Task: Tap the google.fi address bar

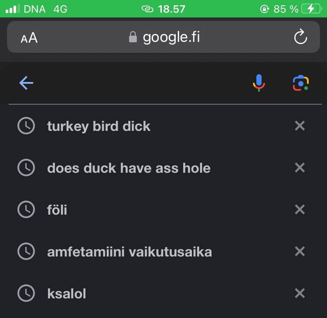Action: pyautogui.click(x=165, y=38)
